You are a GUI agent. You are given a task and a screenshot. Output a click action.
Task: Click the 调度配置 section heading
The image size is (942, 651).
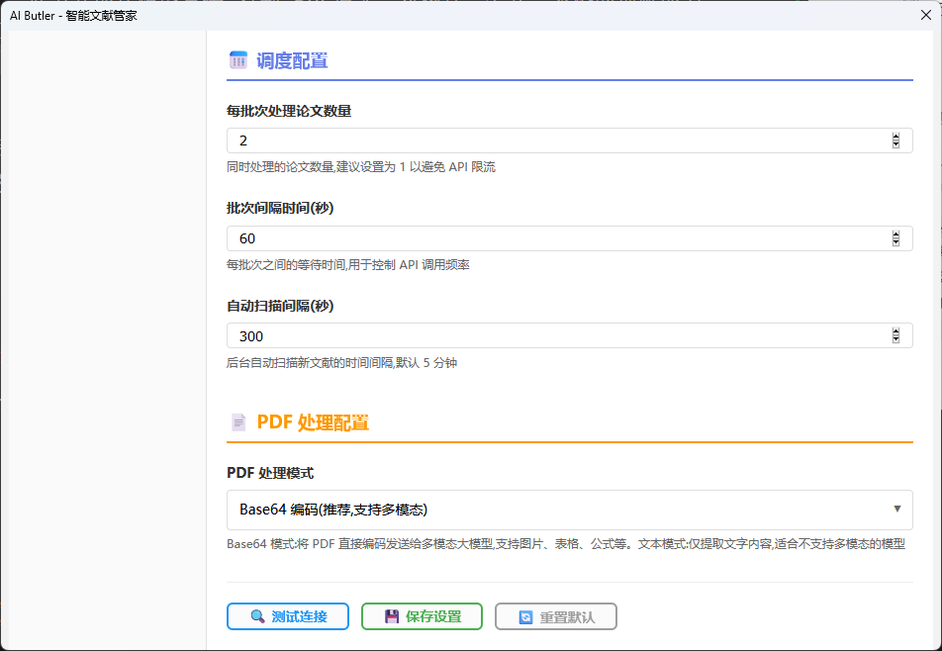pos(292,59)
